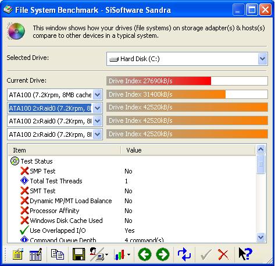Click the list scrollbar thumb
This screenshot has height=266, width=275.
tap(261, 164)
